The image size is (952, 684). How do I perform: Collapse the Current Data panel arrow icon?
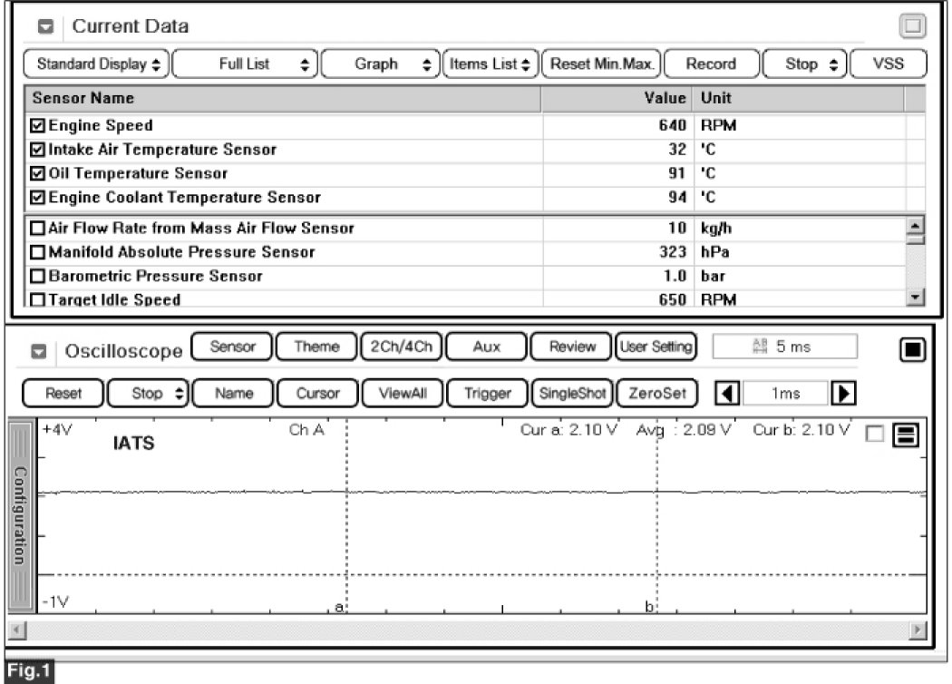(x=45, y=26)
